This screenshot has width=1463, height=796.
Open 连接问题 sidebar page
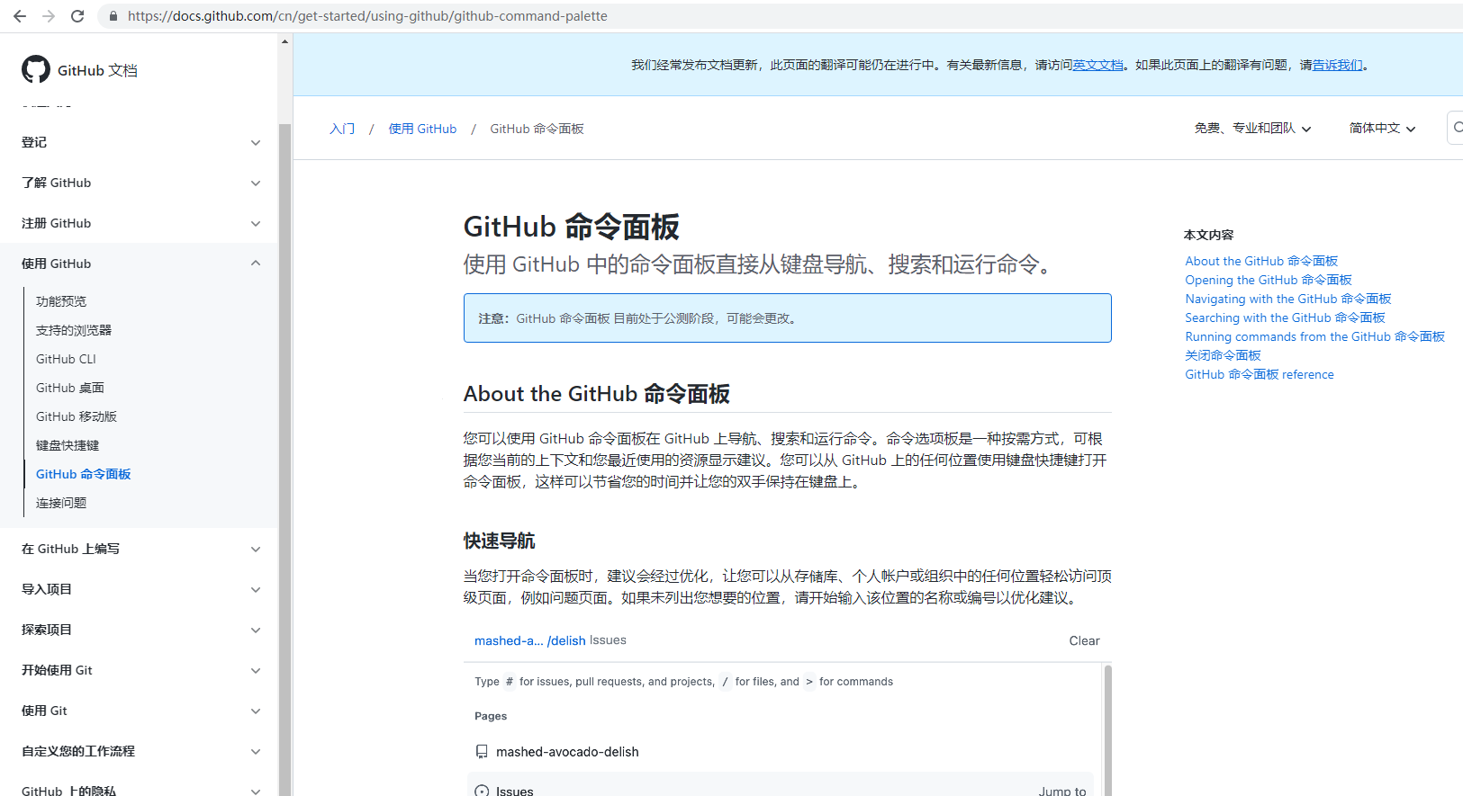[x=61, y=503]
